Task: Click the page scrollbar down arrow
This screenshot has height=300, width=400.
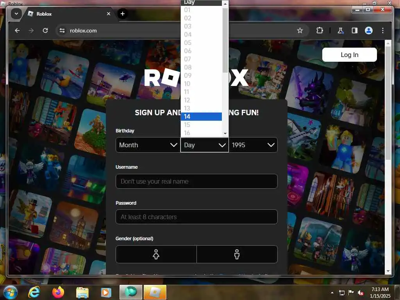Action: click(388, 271)
